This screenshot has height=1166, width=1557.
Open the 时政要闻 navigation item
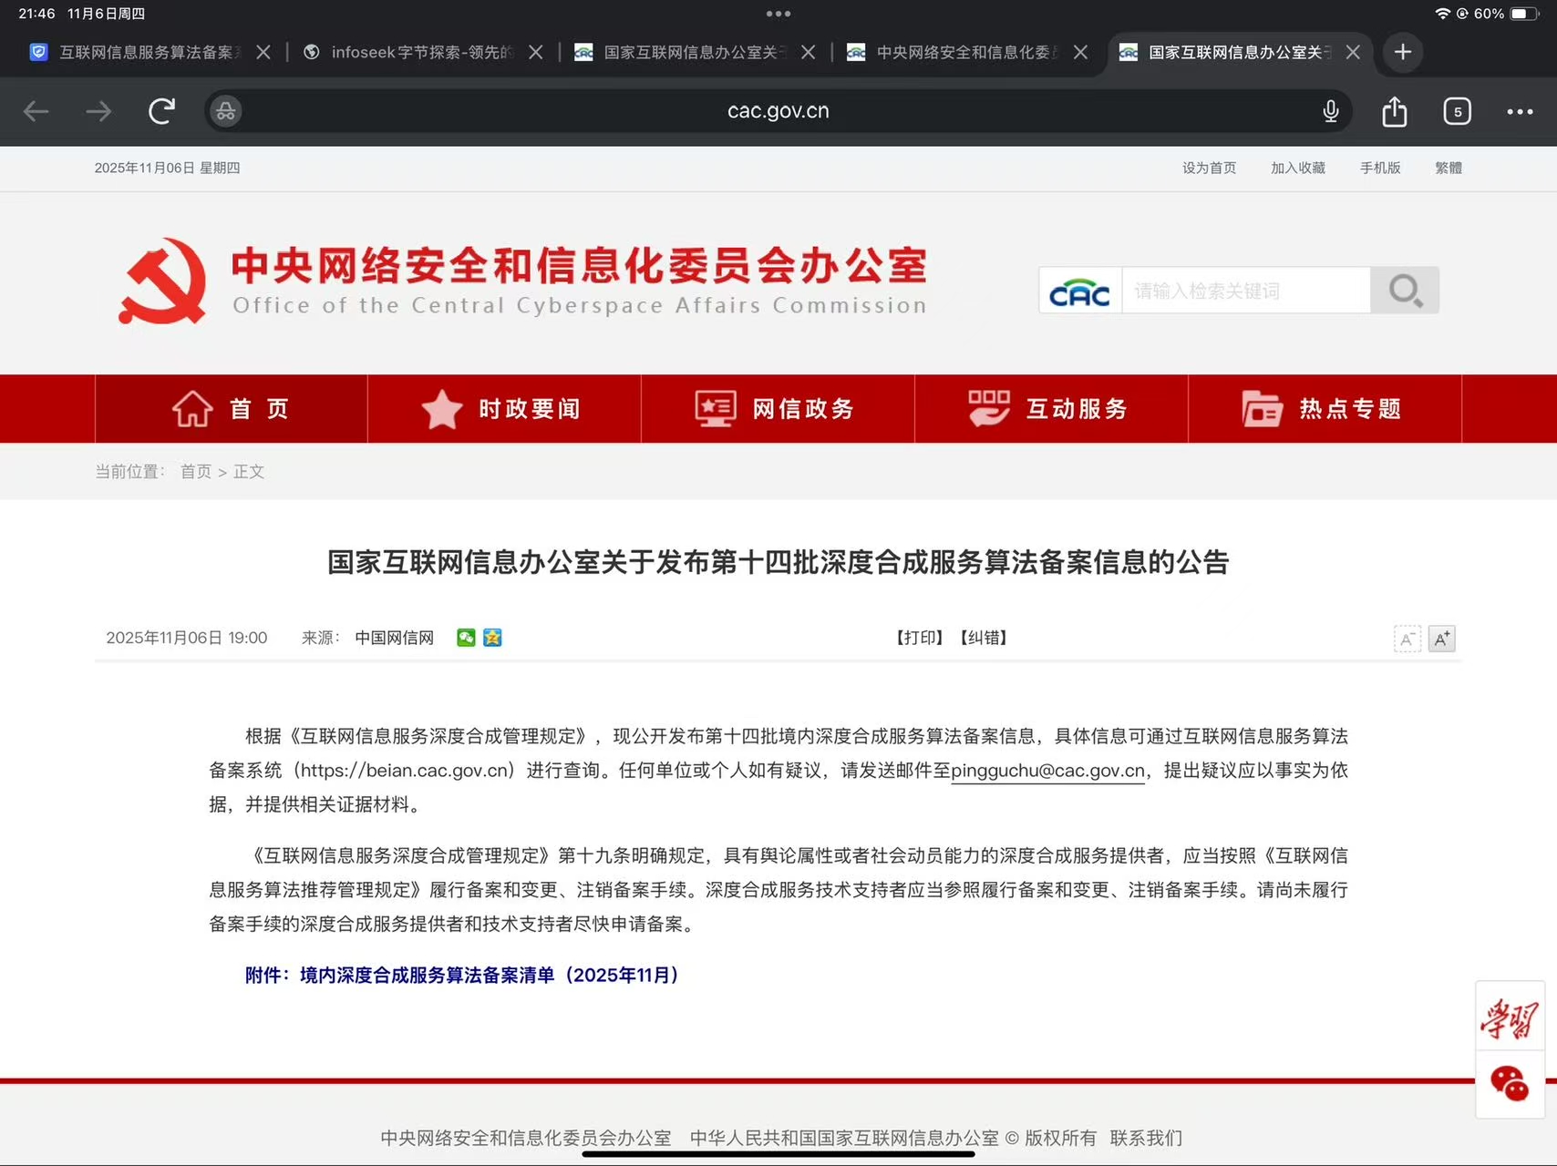504,409
